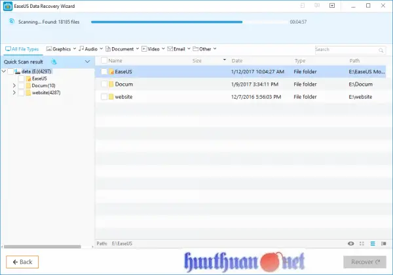Toggle the preview eye icon
This screenshot has height=275, width=393.
pos(351,244)
